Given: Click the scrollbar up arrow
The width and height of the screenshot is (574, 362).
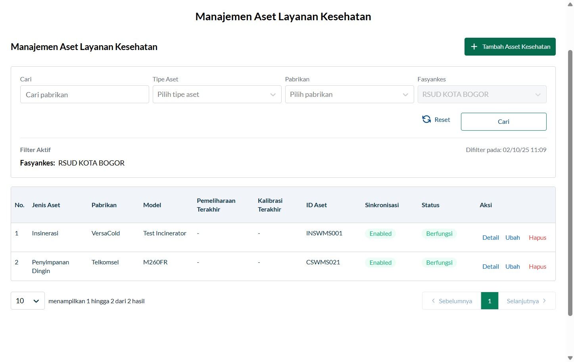Looking at the screenshot, I should tap(570, 4).
